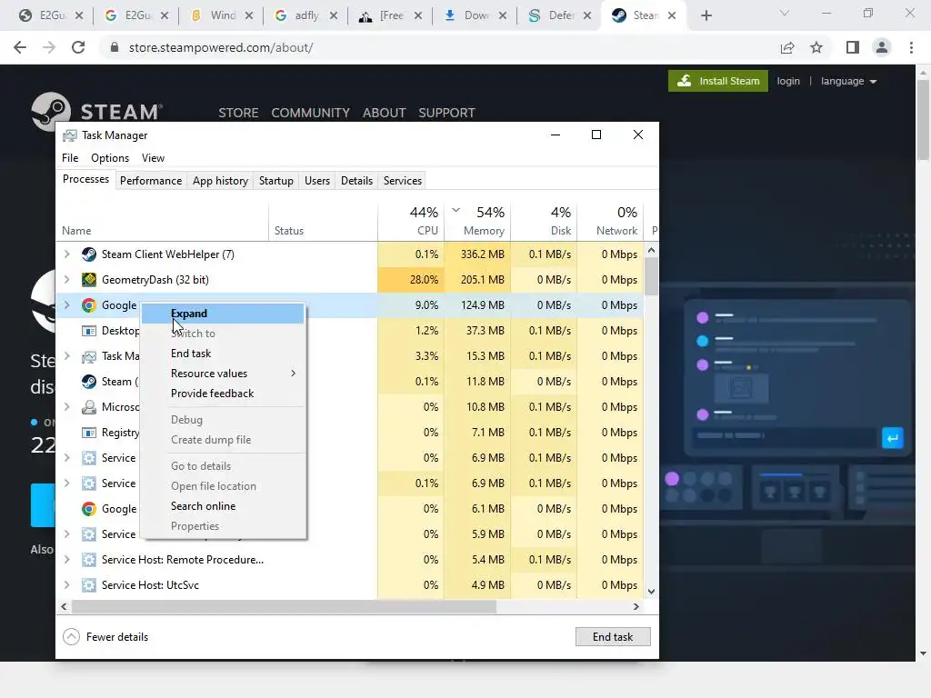Image resolution: width=931 pixels, height=698 pixels.
Task: Open the View menu in Task Manager
Action: coord(153,158)
